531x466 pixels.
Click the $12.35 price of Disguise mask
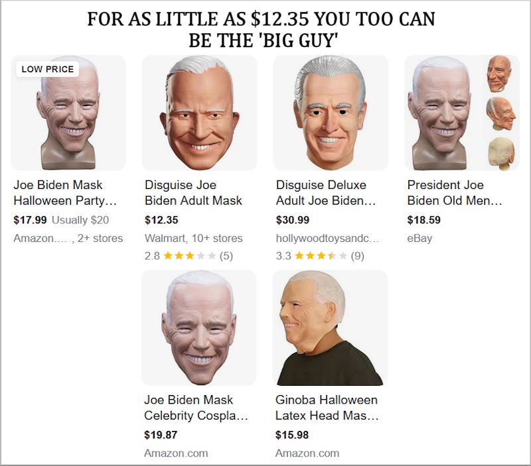click(161, 220)
